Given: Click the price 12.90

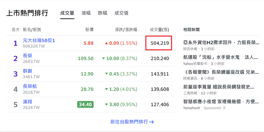Looking at the screenshot, I should (x=87, y=74).
